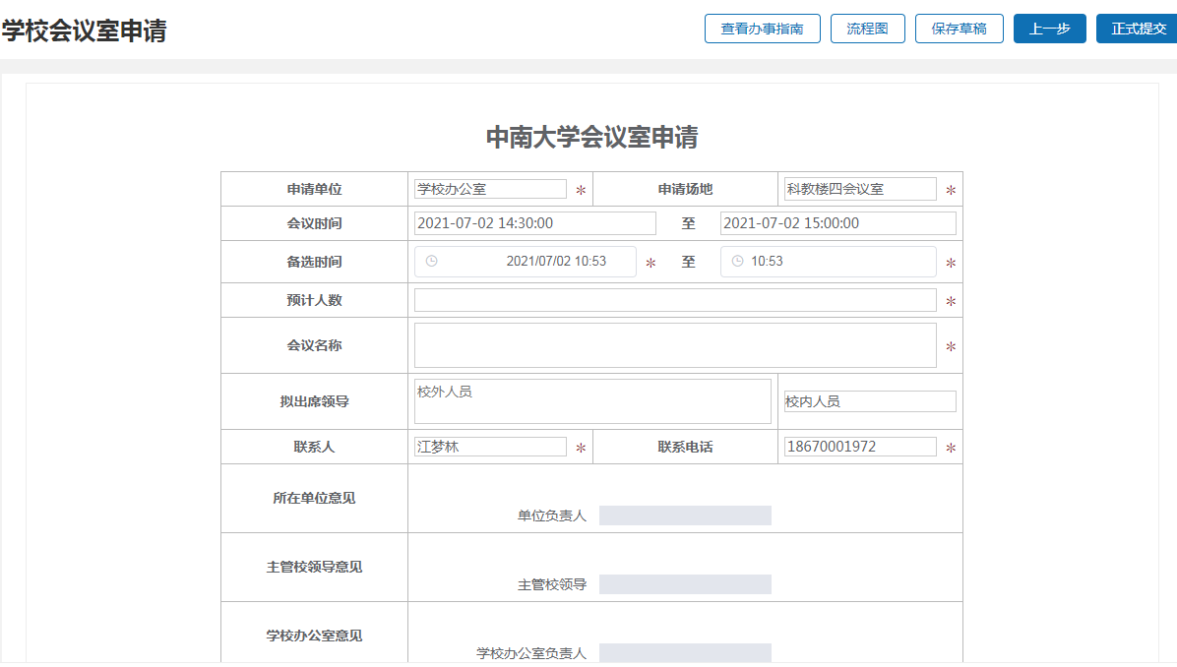Open backup end time 10:53 picker
The width and height of the screenshot is (1177, 667).
tap(828, 262)
